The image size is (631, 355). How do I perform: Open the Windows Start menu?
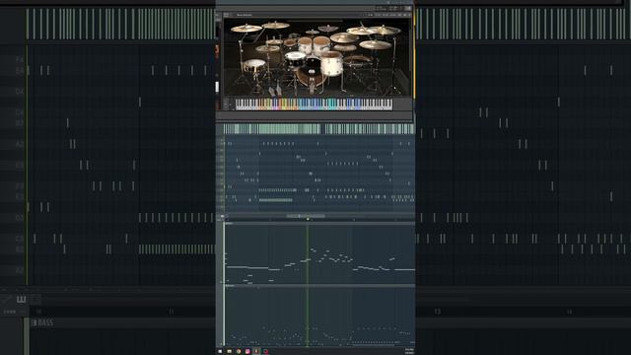click(x=220, y=351)
